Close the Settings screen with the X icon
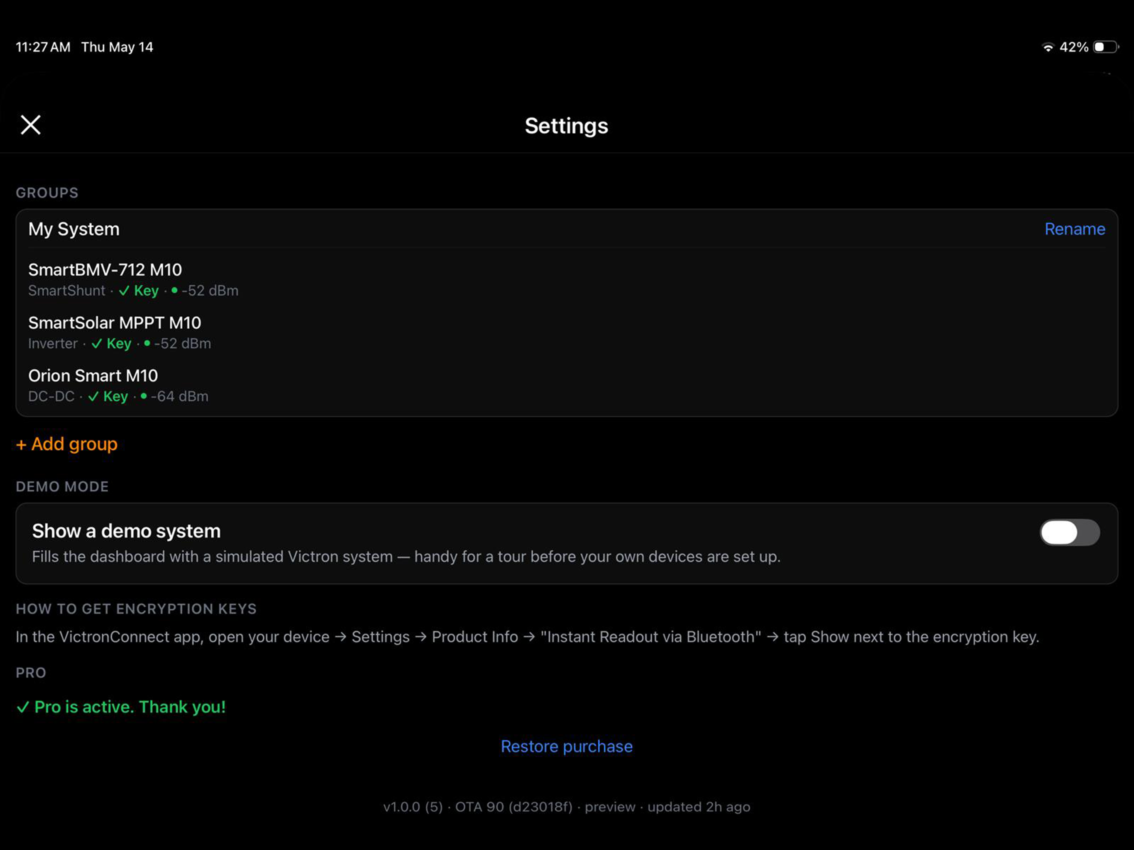 pos(30,125)
